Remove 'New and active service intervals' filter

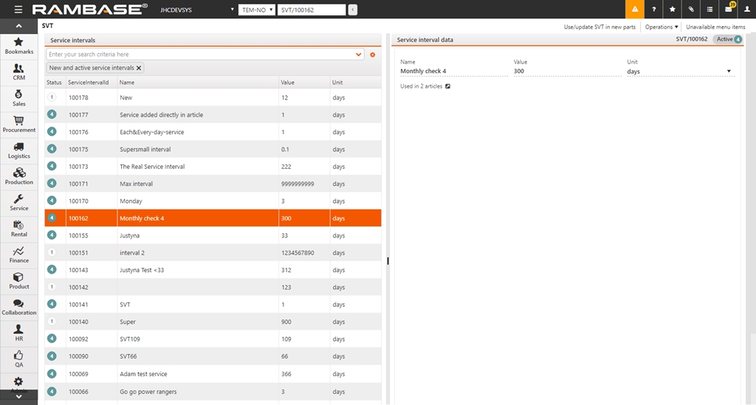pyautogui.click(x=139, y=68)
